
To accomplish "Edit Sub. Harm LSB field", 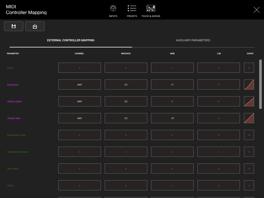I will tap(218, 169).
